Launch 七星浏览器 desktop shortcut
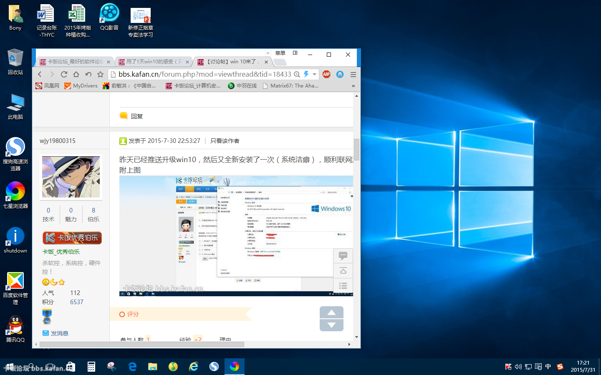This screenshot has width=601, height=375. pos(15,195)
